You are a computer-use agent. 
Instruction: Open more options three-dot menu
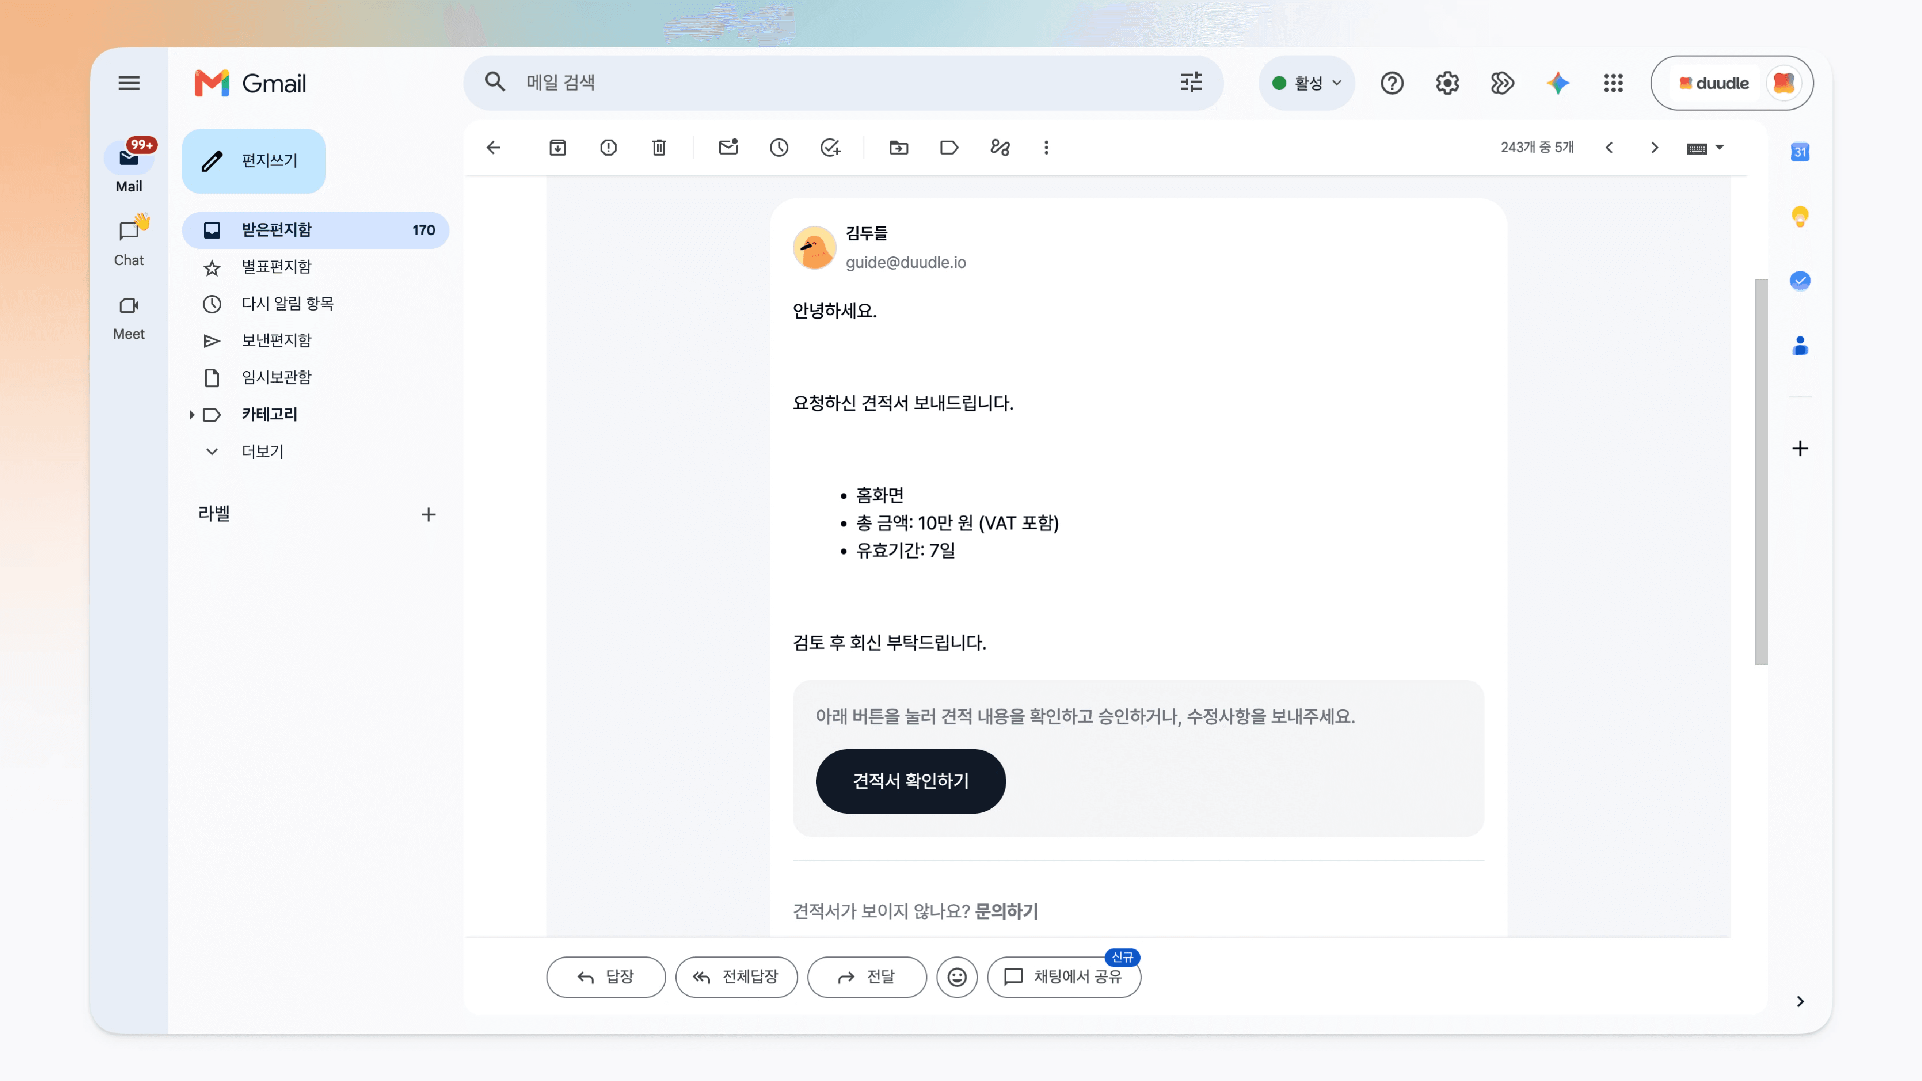pos(1046,148)
